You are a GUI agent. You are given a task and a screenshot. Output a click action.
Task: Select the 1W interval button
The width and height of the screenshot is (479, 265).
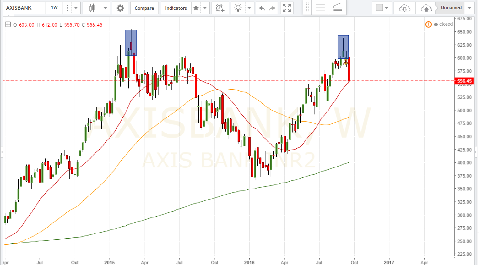54,8
